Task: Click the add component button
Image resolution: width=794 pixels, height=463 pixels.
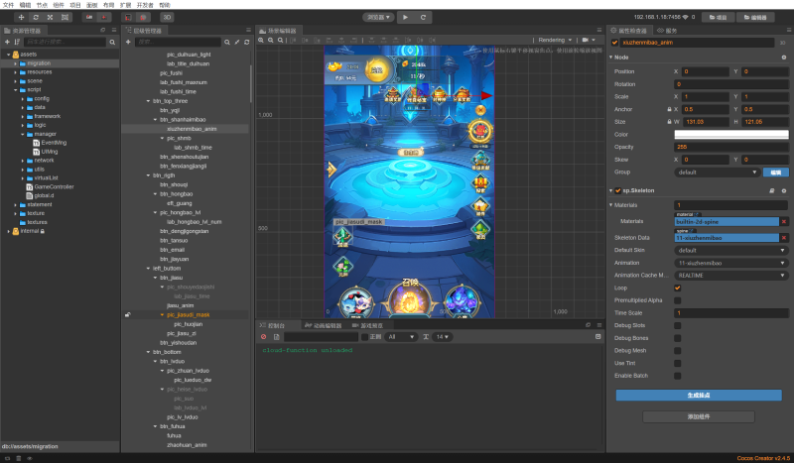Action: coord(699,417)
